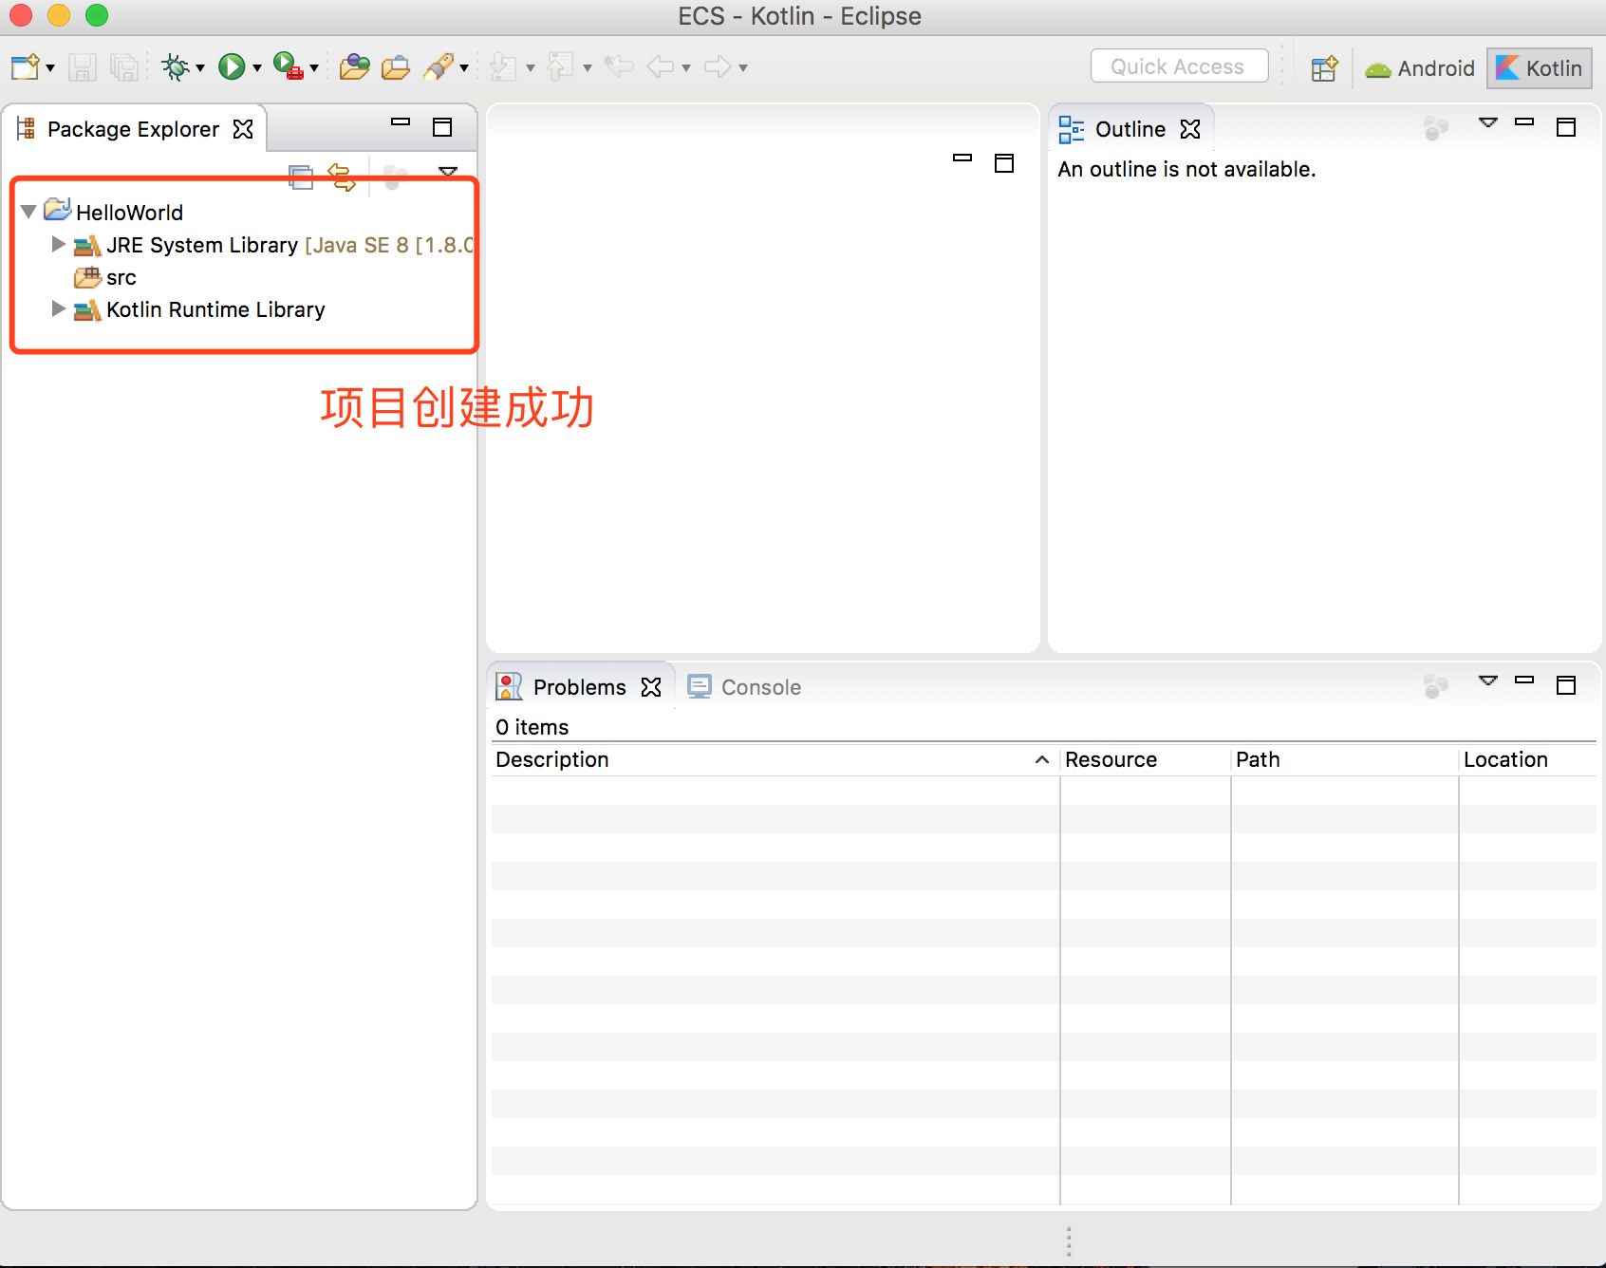The image size is (1606, 1268).
Task: Minimize the Outline panel
Action: click(1524, 122)
